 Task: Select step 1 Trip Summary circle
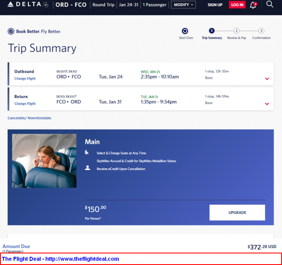coord(212,31)
